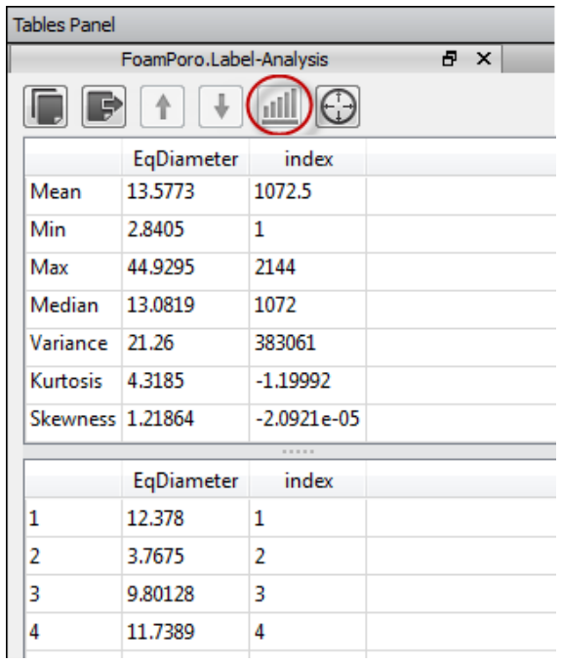Click EqDiameter header in lower data table

click(185, 480)
